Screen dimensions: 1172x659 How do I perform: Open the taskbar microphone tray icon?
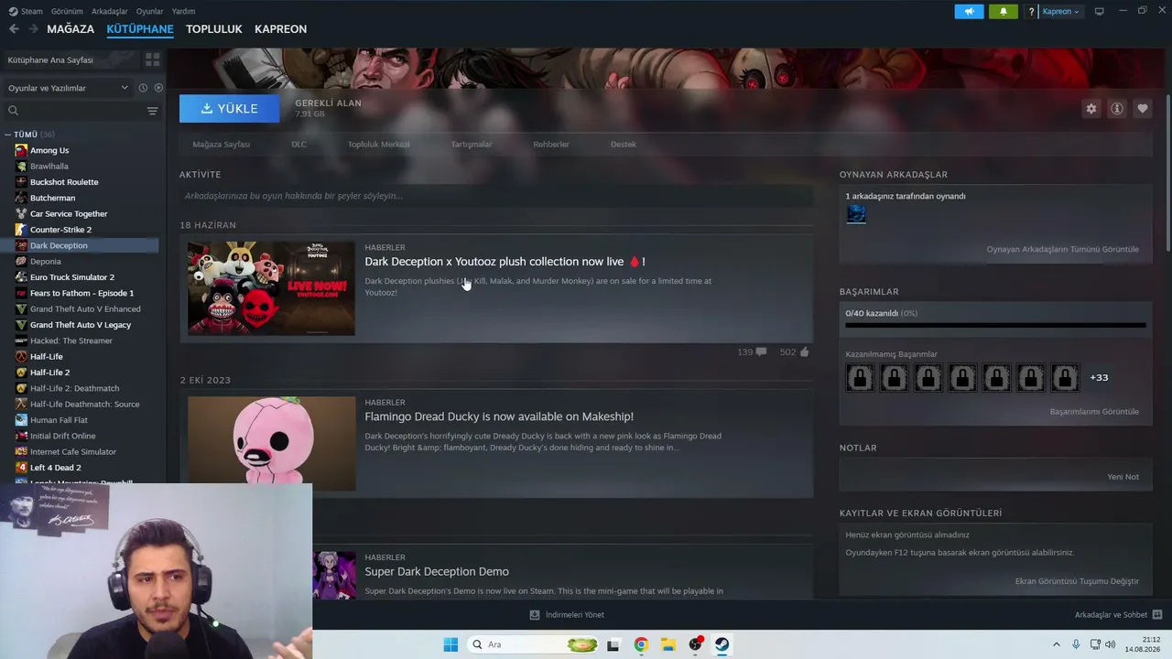click(1076, 644)
